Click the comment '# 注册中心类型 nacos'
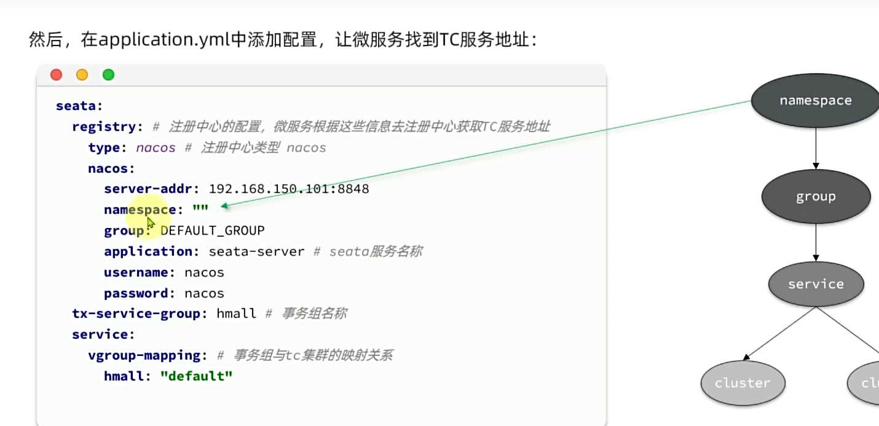The height and width of the screenshot is (426, 879). (254, 148)
